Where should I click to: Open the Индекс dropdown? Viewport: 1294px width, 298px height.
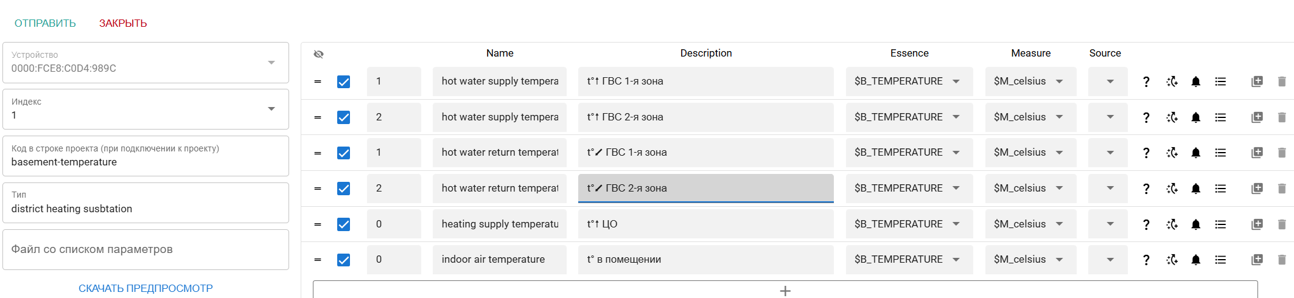click(x=271, y=109)
